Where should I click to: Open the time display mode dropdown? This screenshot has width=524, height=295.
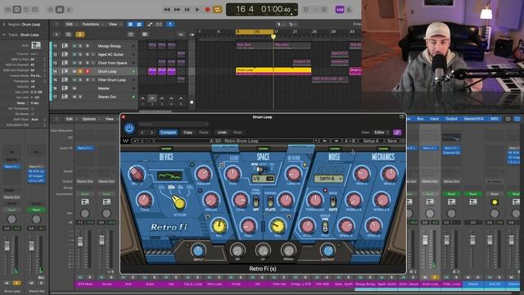click(296, 10)
